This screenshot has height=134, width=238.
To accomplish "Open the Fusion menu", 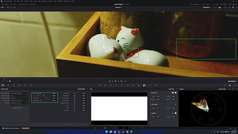I will click(50, 1).
